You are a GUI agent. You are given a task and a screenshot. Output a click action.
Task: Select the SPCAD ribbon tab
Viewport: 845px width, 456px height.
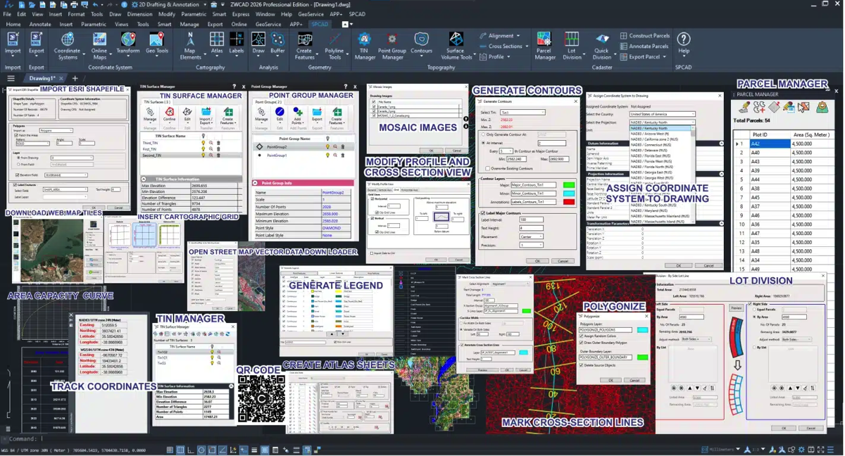click(x=320, y=24)
